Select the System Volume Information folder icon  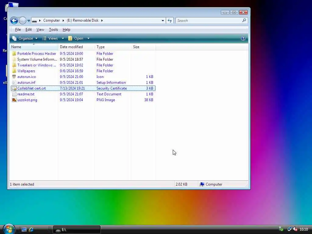pos(14,59)
